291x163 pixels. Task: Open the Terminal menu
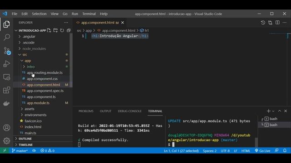click(89, 14)
